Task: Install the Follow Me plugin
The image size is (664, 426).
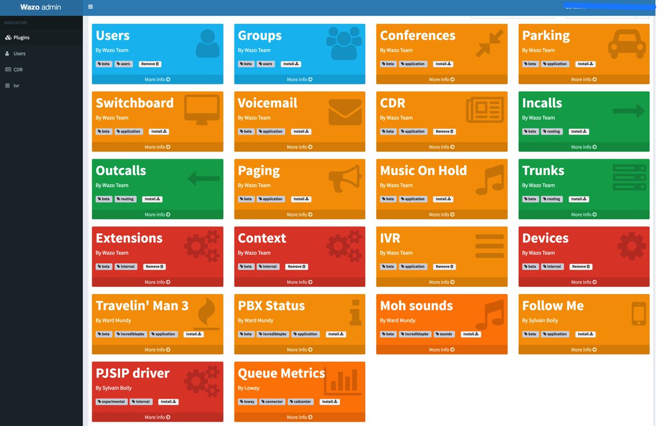Action: point(585,334)
